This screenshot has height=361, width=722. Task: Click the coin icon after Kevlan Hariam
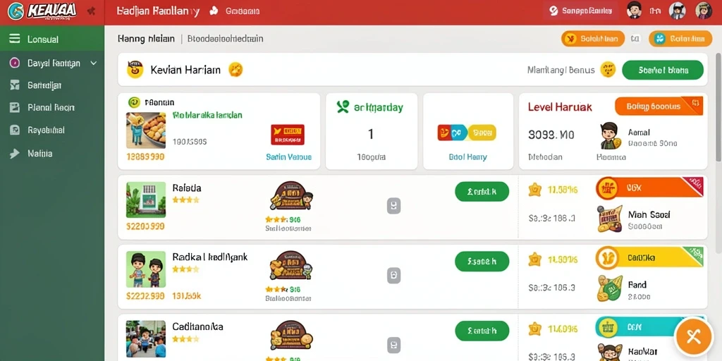click(235, 70)
